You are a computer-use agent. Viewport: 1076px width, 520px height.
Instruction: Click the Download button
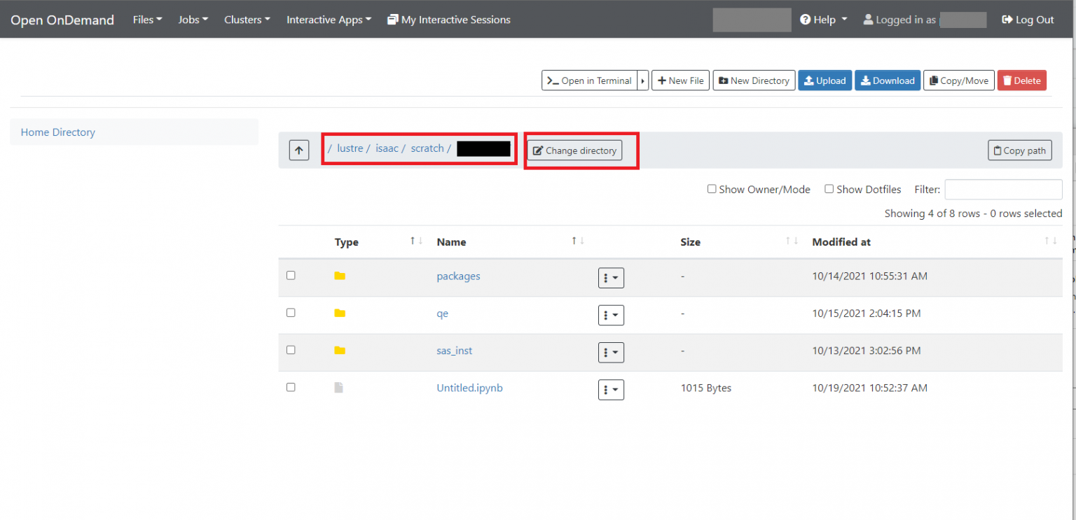pos(887,80)
